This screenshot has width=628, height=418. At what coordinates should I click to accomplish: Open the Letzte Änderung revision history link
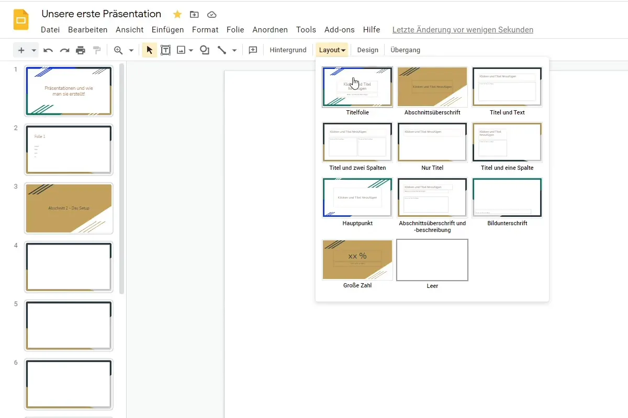(463, 30)
